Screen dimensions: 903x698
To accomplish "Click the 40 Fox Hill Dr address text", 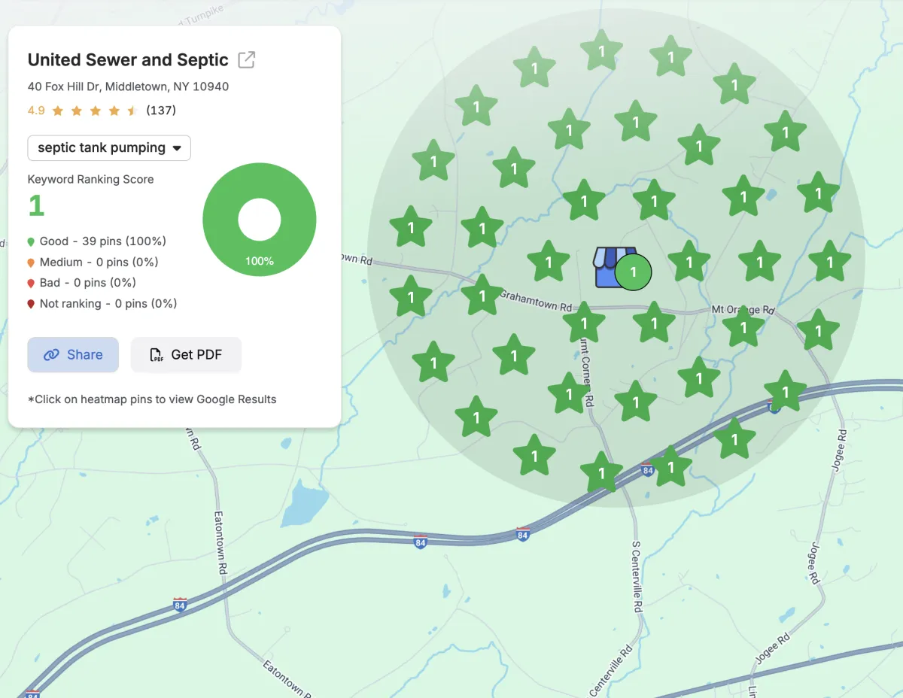I will click(x=128, y=86).
